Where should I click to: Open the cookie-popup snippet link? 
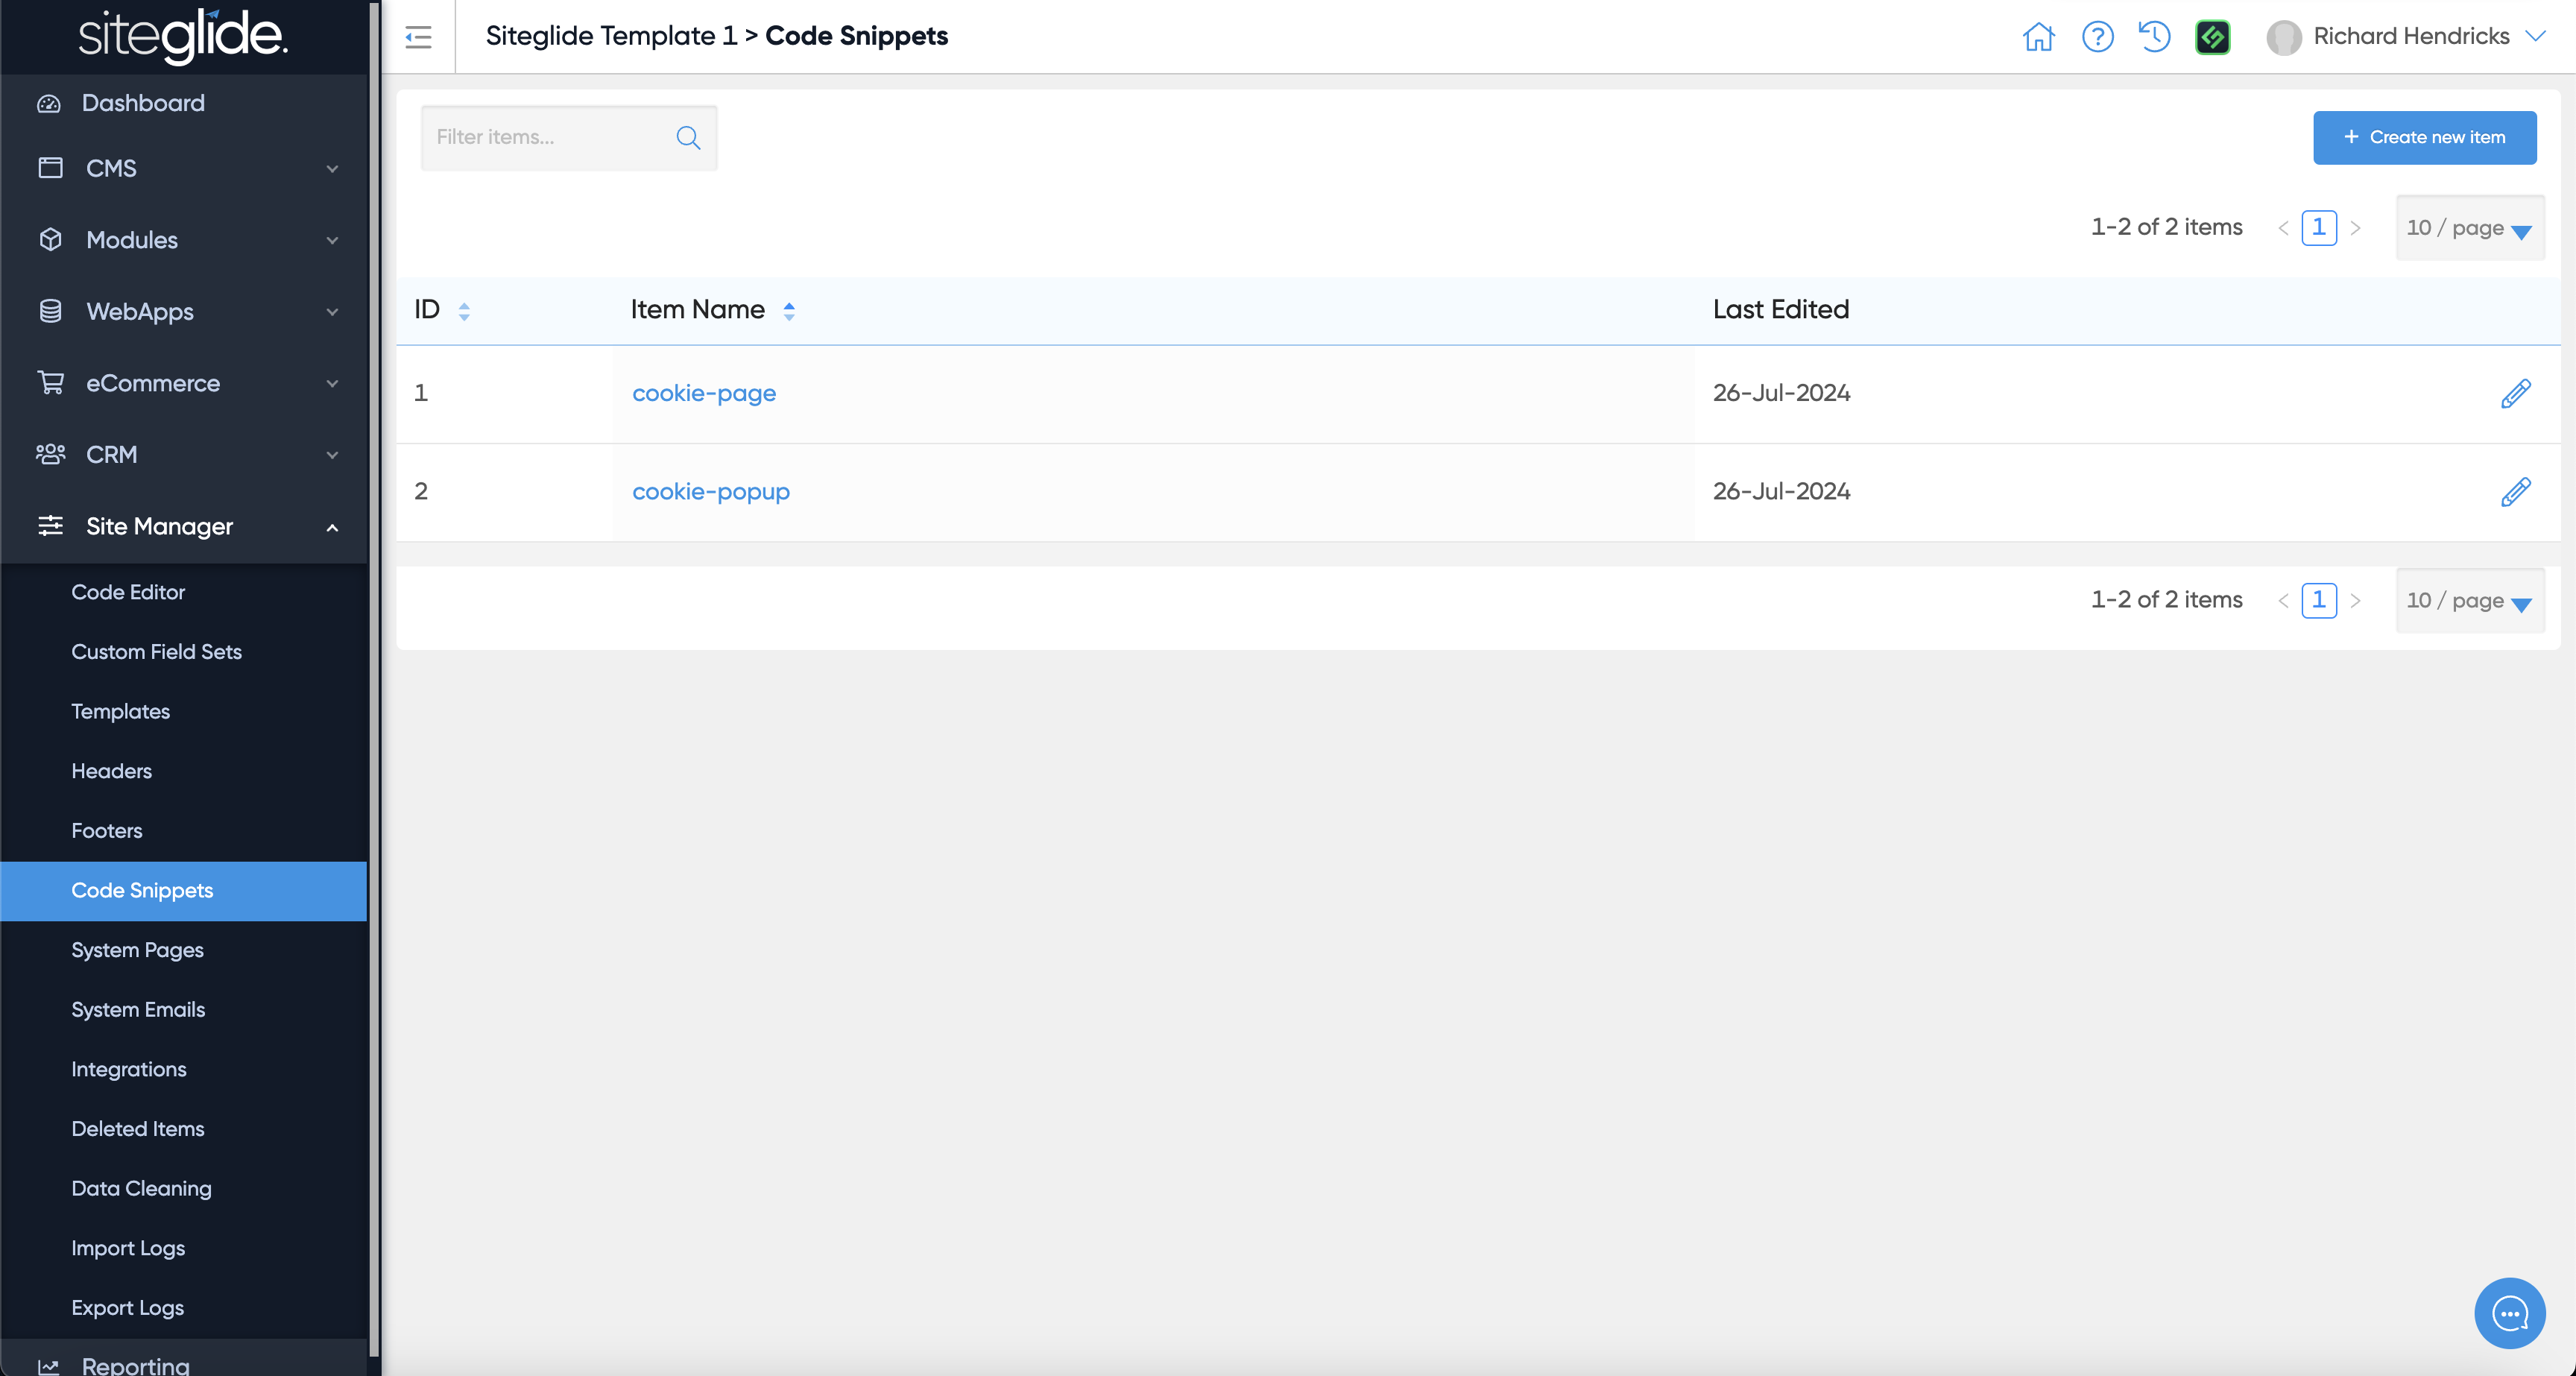(710, 492)
